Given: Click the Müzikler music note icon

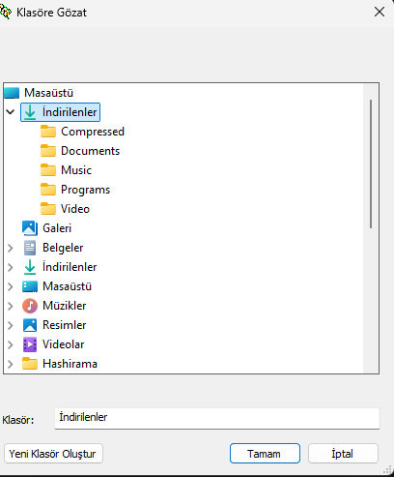Looking at the screenshot, I should 30,306.
